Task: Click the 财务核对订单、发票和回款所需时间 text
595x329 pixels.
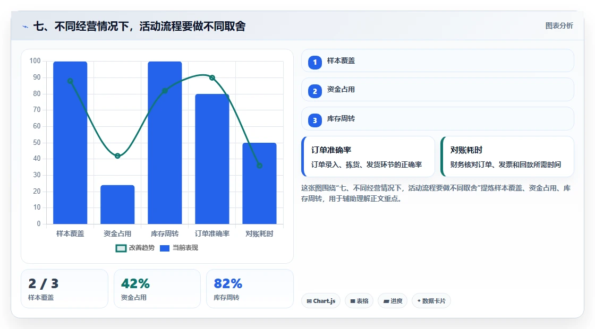Action: click(506, 165)
